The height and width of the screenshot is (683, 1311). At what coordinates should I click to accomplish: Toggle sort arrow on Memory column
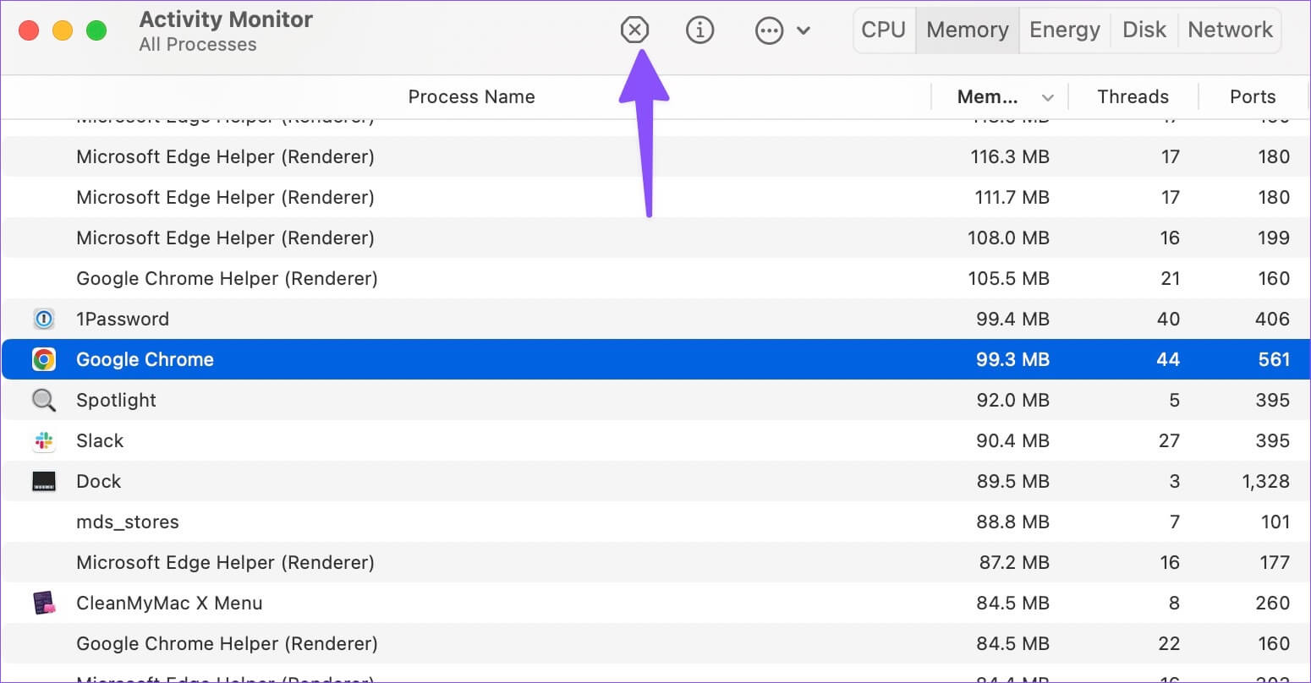(1047, 97)
